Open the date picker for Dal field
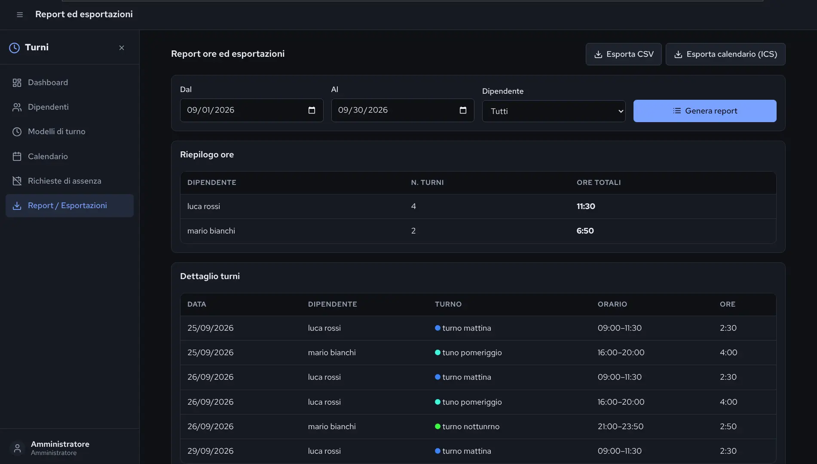Image resolution: width=817 pixels, height=464 pixels. pos(312,110)
